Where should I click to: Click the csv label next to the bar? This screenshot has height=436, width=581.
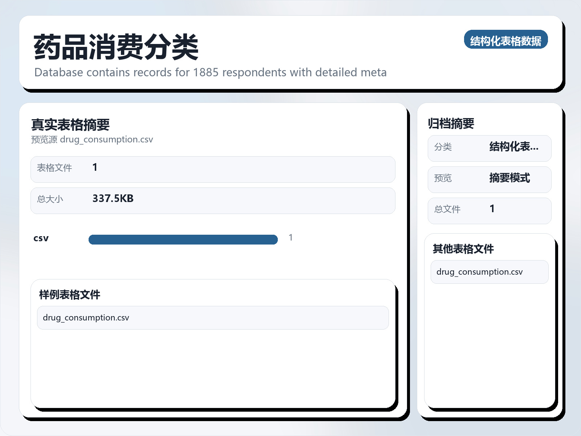41,238
